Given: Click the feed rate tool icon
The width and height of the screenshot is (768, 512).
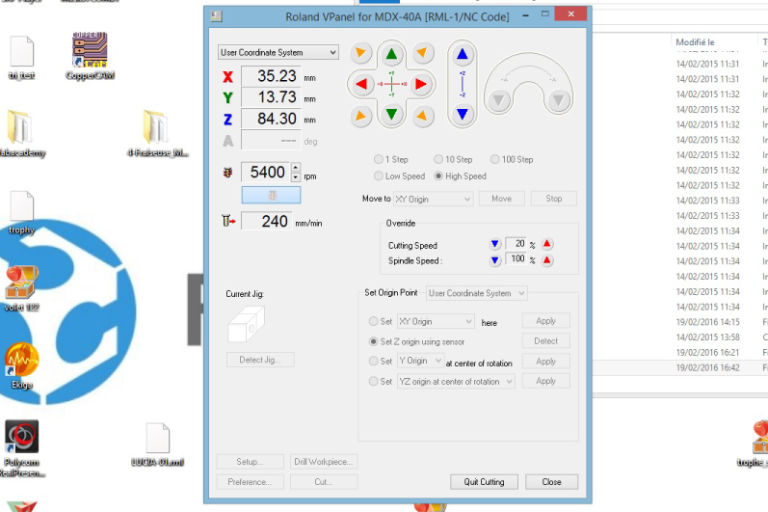Looking at the screenshot, I should pyautogui.click(x=228, y=222).
